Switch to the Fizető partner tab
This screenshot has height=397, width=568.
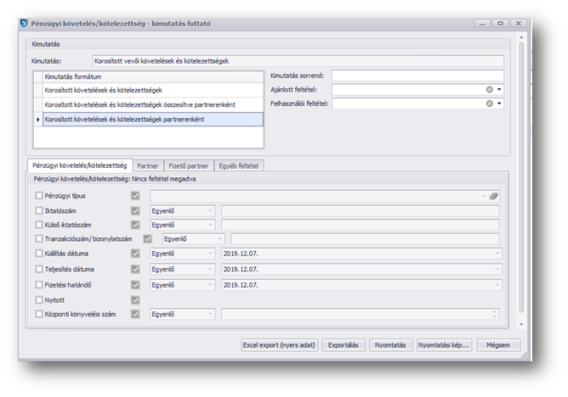pyautogui.click(x=186, y=165)
